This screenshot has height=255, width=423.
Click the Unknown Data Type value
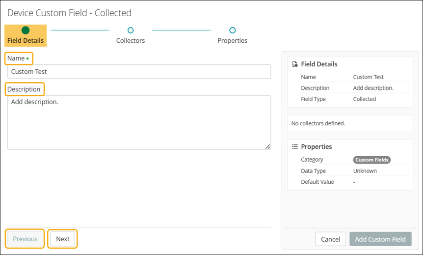[365, 171]
